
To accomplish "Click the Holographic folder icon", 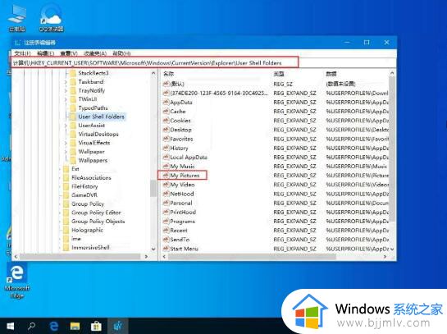I will coord(66,230).
